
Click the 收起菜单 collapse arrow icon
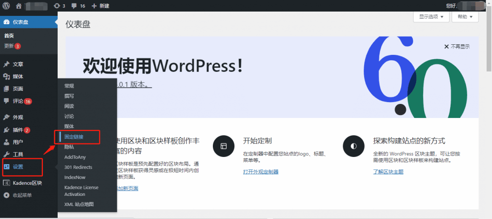click(6, 195)
